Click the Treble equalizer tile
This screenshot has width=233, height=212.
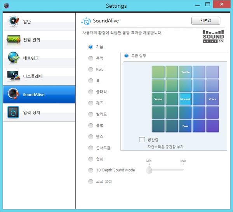click(x=185, y=72)
